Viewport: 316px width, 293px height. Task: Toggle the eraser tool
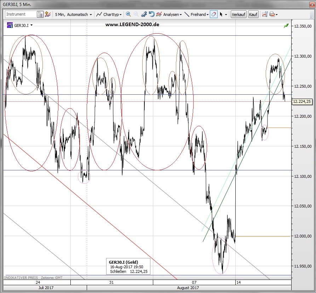[214, 14]
